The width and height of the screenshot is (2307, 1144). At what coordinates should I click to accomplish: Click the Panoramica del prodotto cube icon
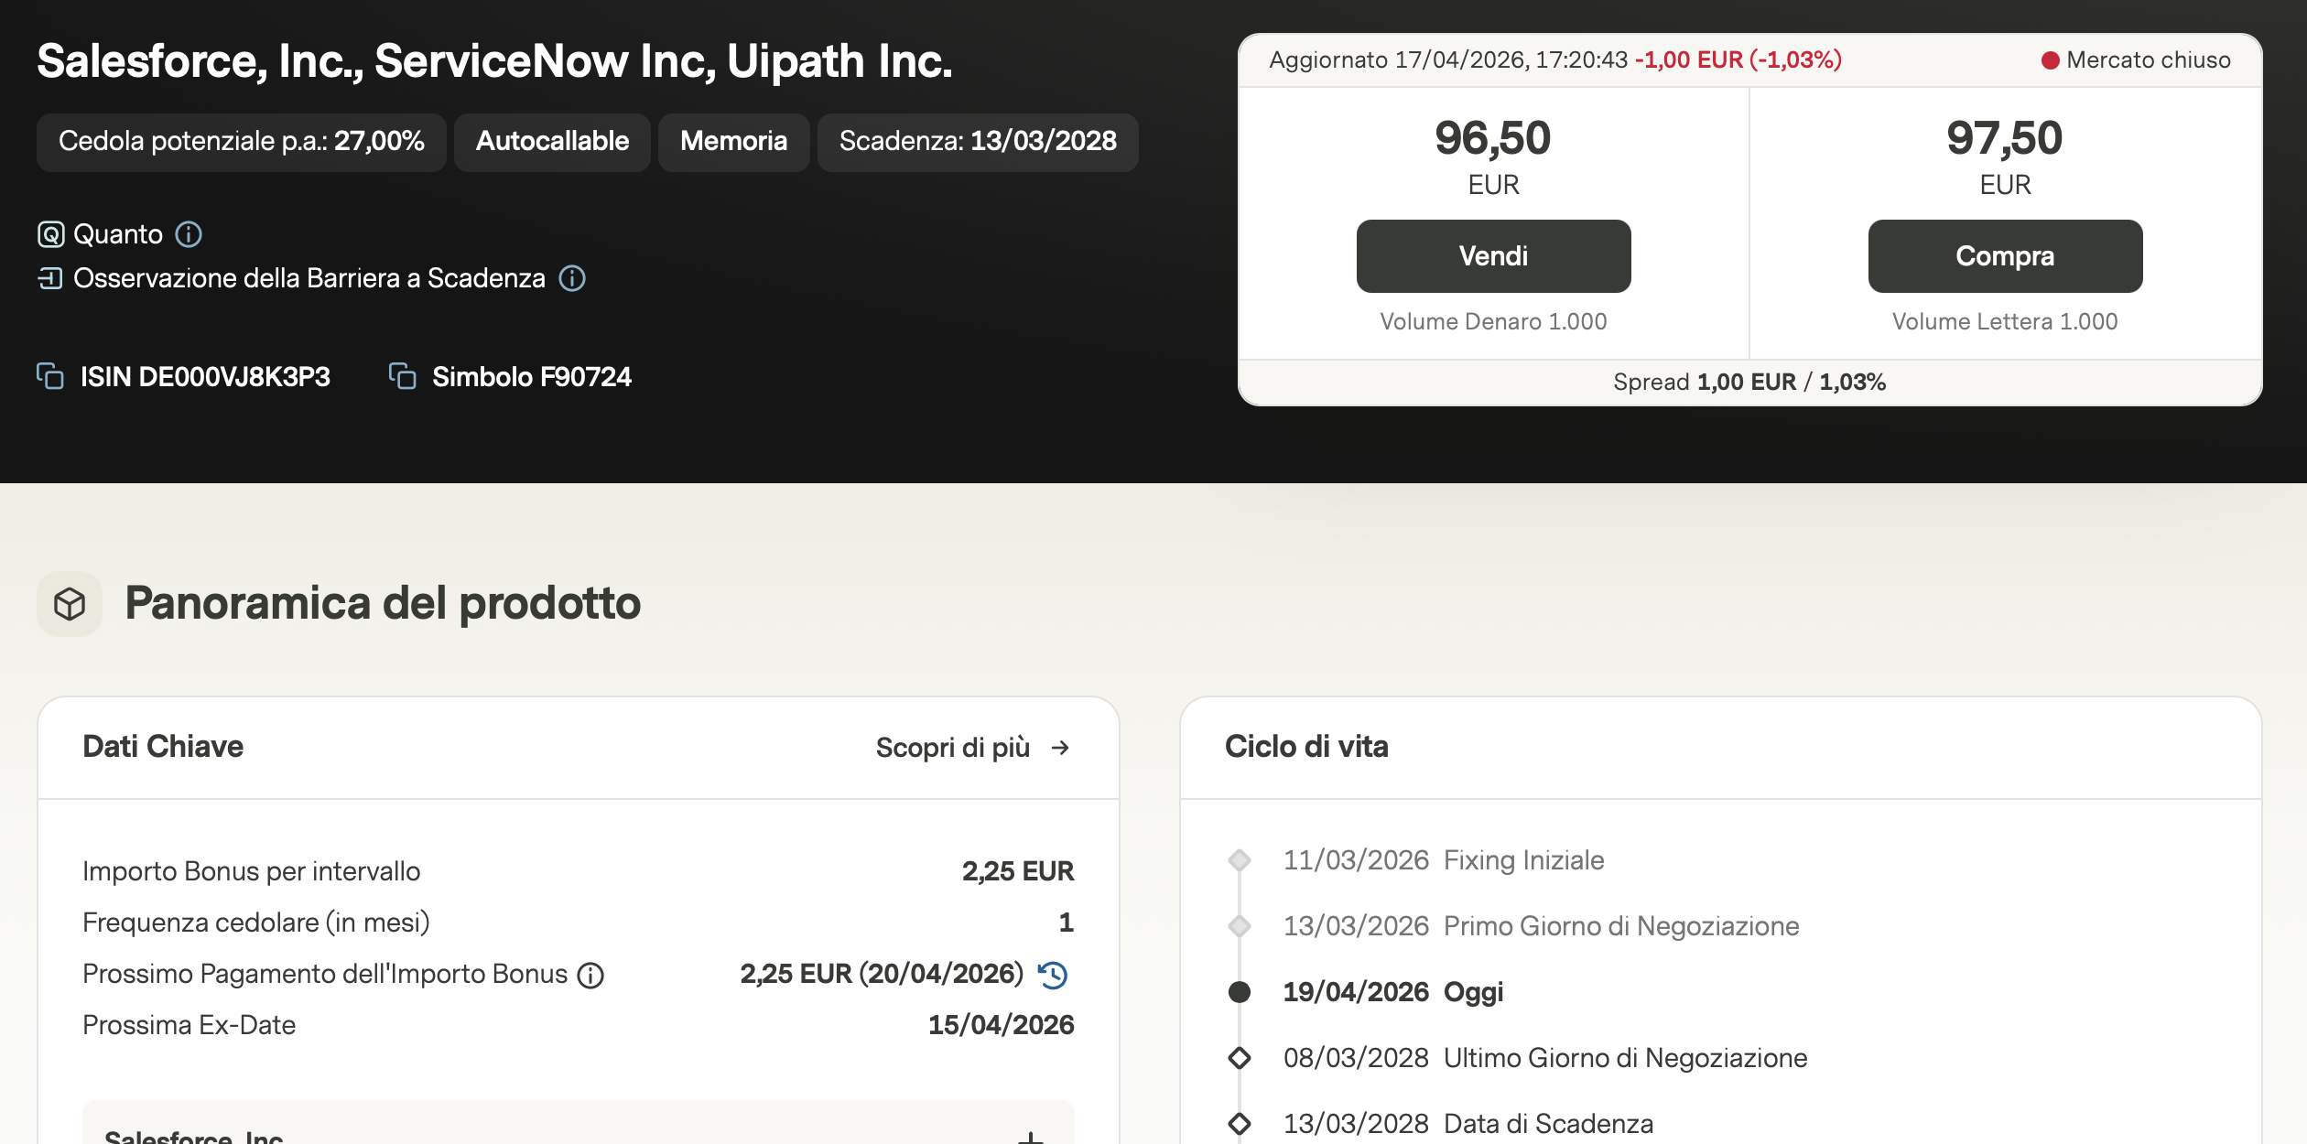(70, 604)
